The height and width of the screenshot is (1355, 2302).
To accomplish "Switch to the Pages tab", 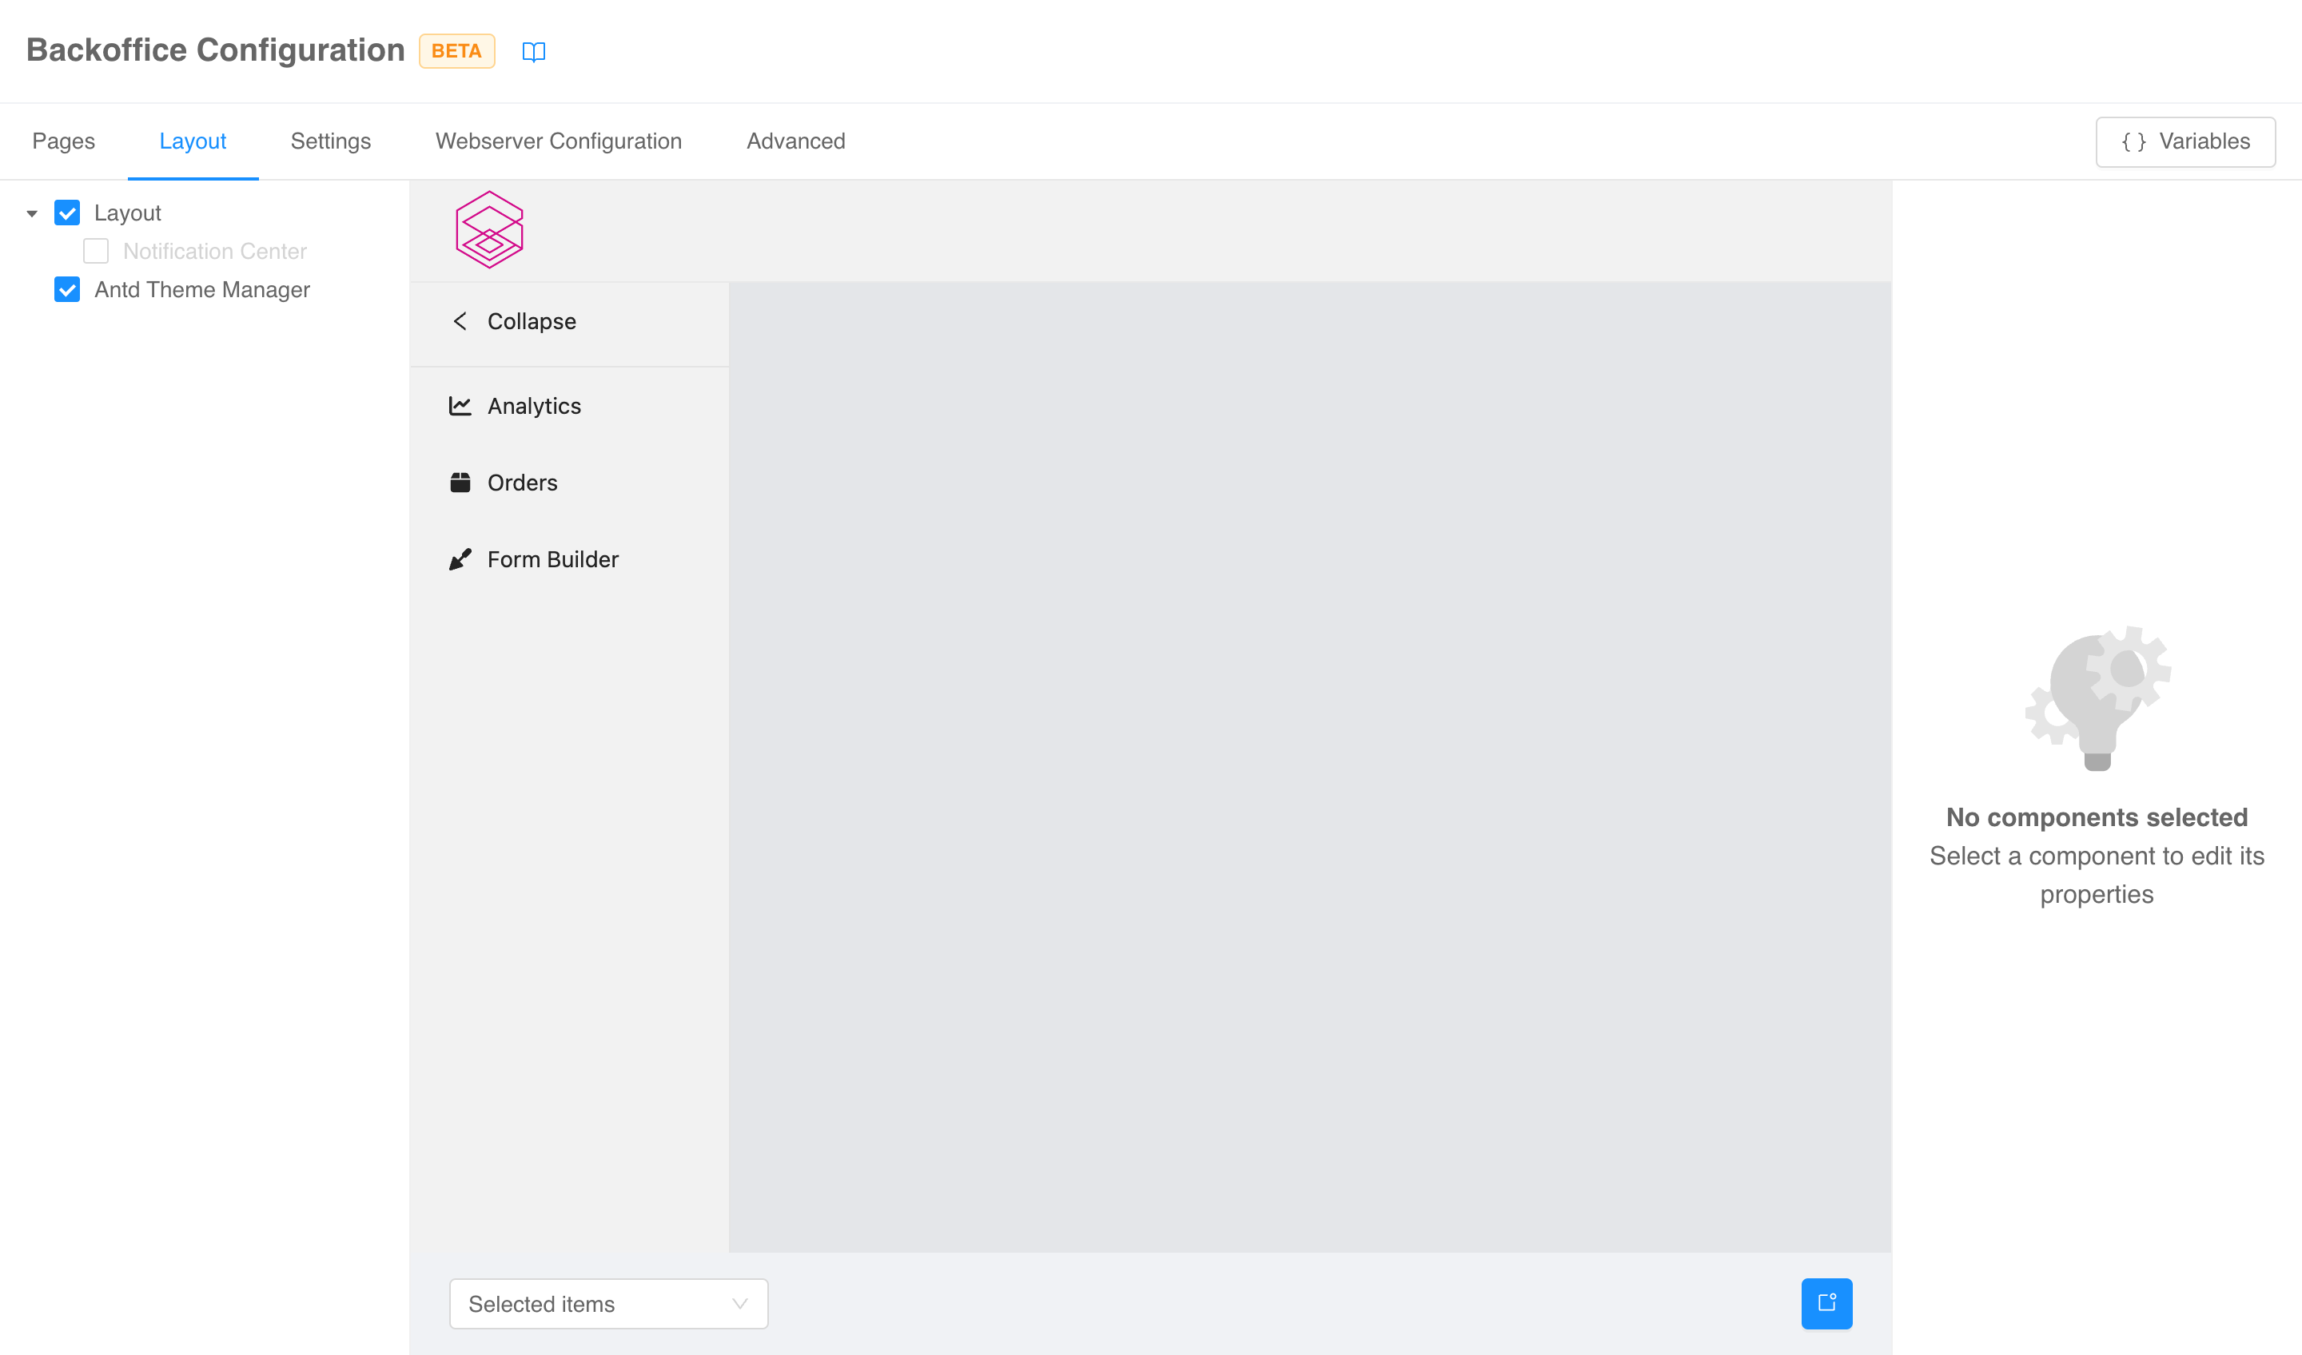I will coord(63,141).
